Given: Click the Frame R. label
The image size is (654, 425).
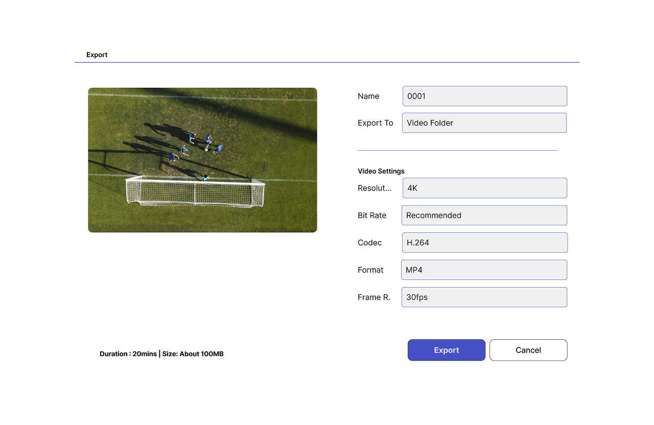Looking at the screenshot, I should click(373, 297).
